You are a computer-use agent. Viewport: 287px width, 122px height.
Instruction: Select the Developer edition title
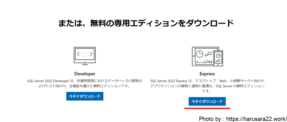coord(85,74)
